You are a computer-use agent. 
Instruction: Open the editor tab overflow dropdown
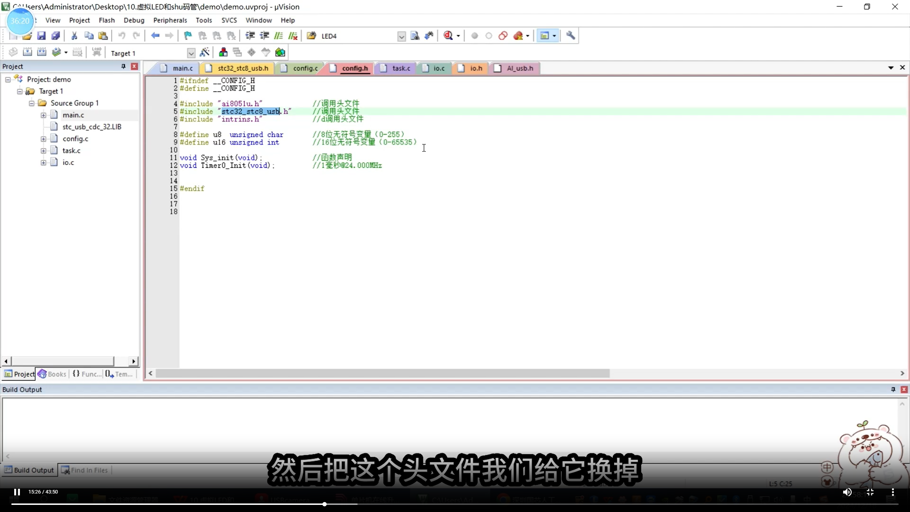coord(891,68)
